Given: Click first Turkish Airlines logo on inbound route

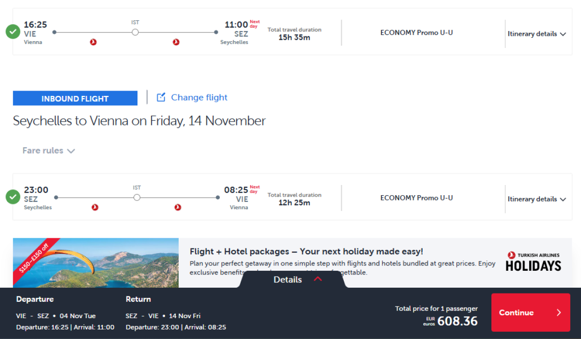Looking at the screenshot, I should click(95, 207).
